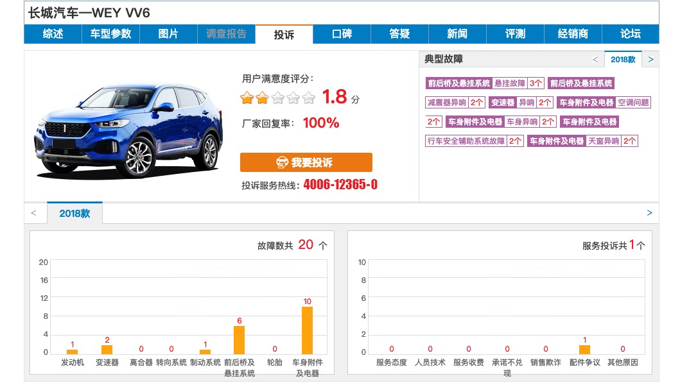Image resolution: width=689 pixels, height=385 pixels.
Task: Click the right arrow beside the 典型故障 2018款 tab
Action: (x=650, y=60)
